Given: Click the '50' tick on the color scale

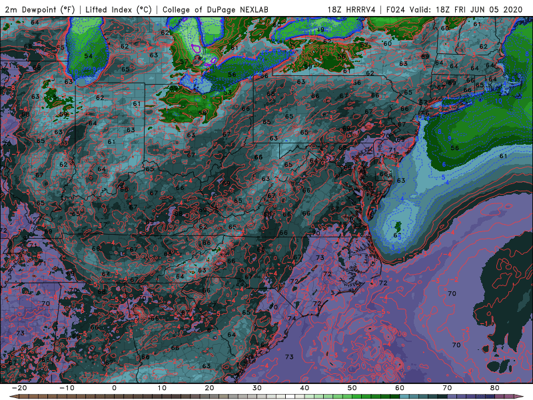Looking at the screenshot, I should click(352, 388).
